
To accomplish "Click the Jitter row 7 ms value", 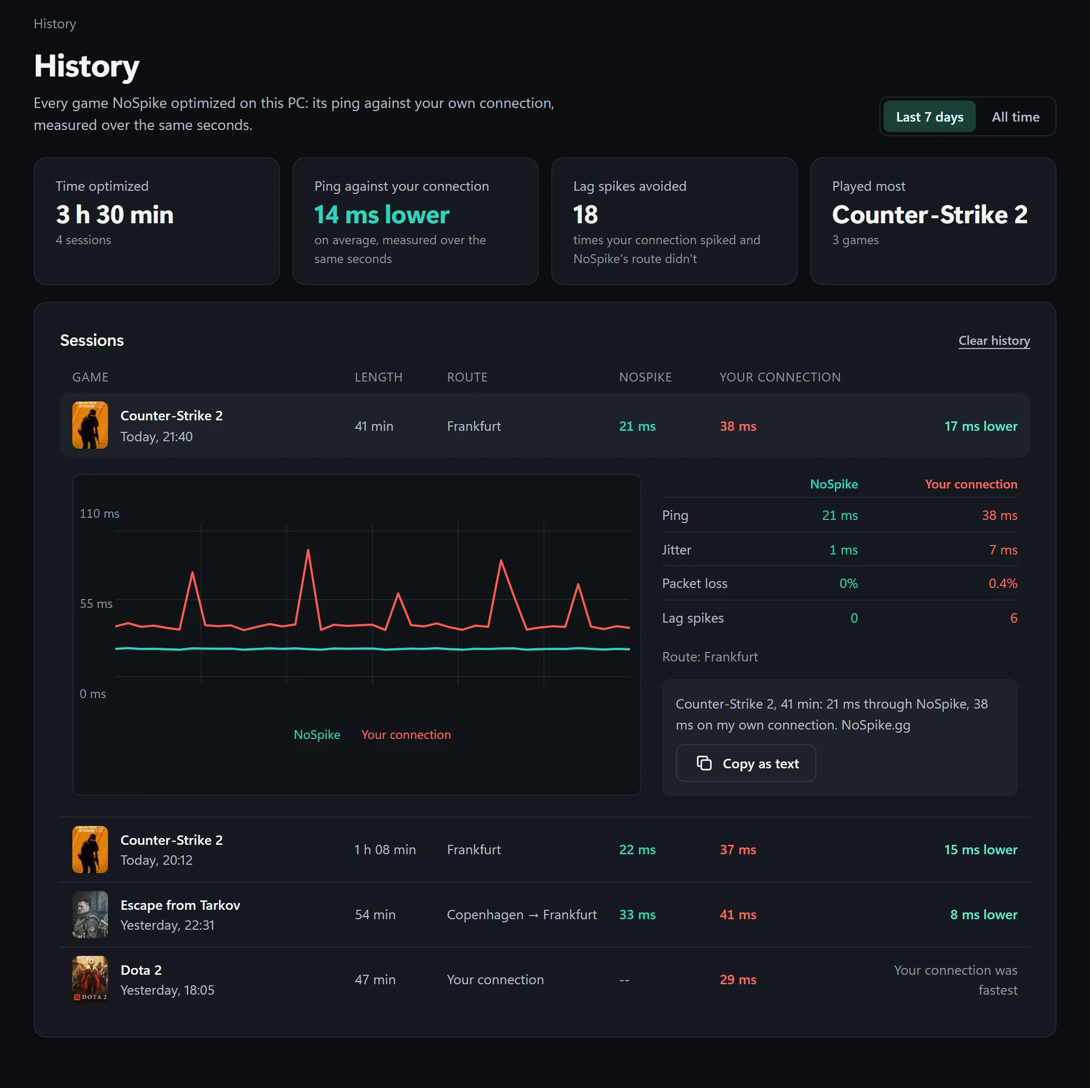I will [x=1003, y=550].
